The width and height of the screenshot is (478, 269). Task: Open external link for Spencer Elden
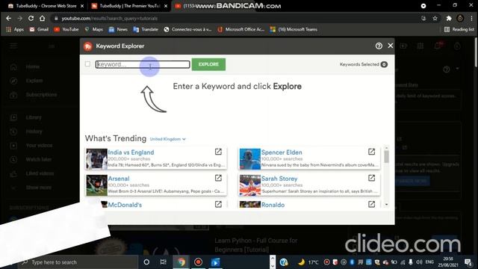pos(371,152)
